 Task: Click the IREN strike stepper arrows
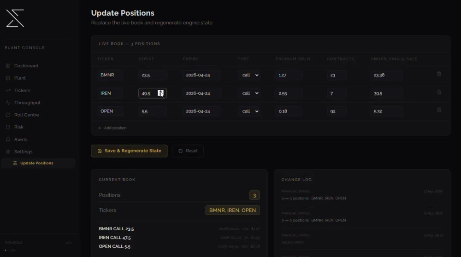pos(160,93)
